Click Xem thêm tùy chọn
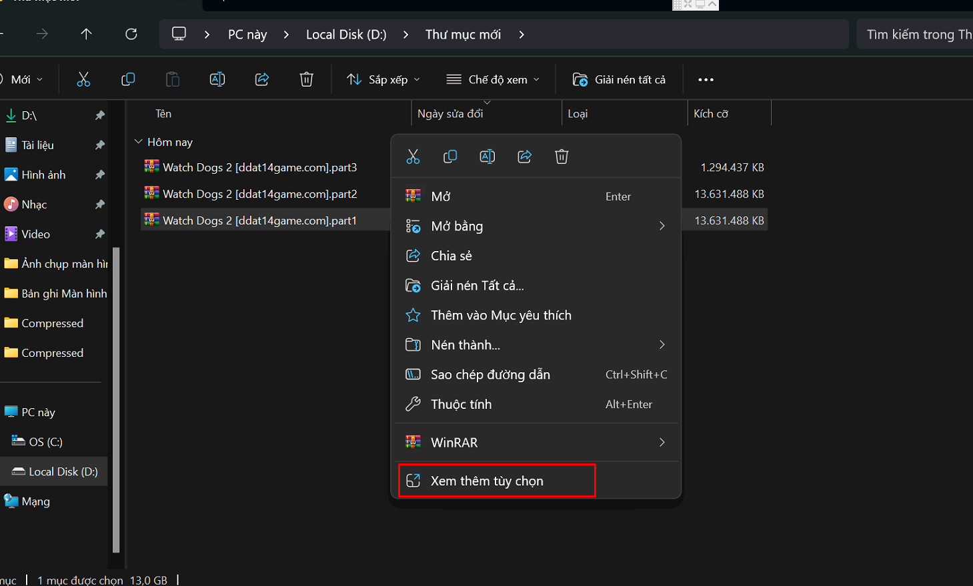The image size is (973, 586). pyautogui.click(x=537, y=481)
